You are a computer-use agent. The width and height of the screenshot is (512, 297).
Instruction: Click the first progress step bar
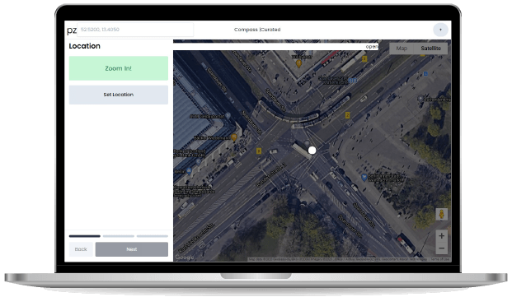tap(85, 236)
